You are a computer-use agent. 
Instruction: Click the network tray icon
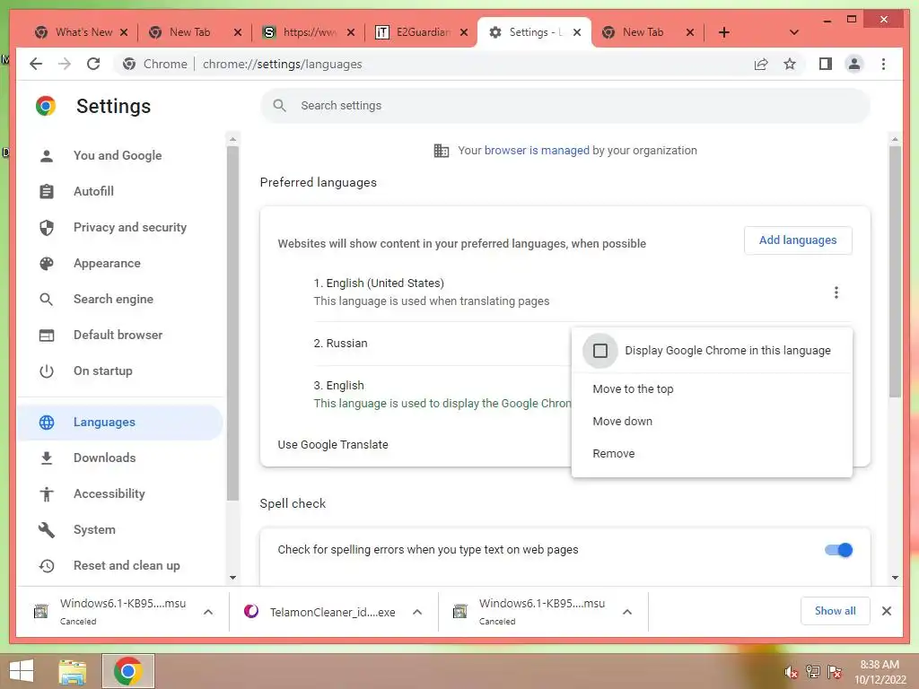pos(812,671)
